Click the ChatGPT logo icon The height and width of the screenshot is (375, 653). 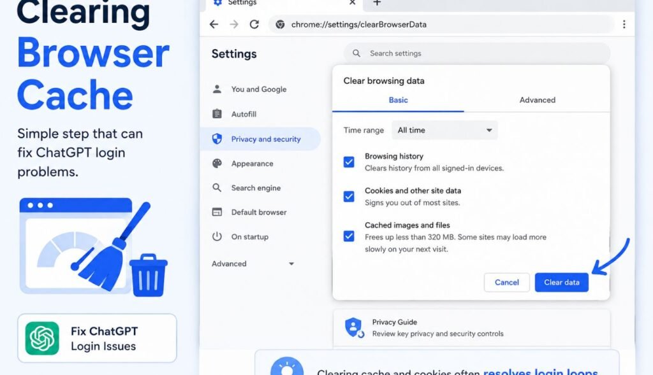click(42, 339)
